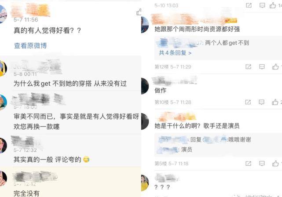Viewport: 282px width, 197px height.
Task: Repost the 5-10 13:03 comment
Action: (249, 5)
